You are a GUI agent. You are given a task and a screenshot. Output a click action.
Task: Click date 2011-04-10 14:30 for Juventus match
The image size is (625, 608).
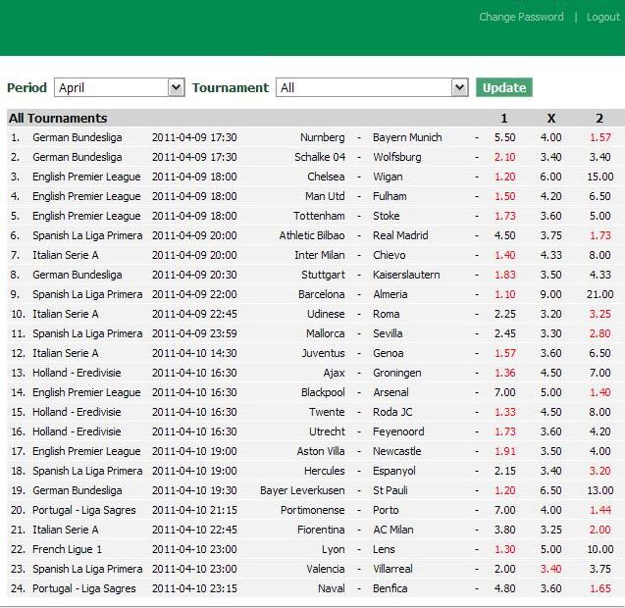(x=194, y=353)
